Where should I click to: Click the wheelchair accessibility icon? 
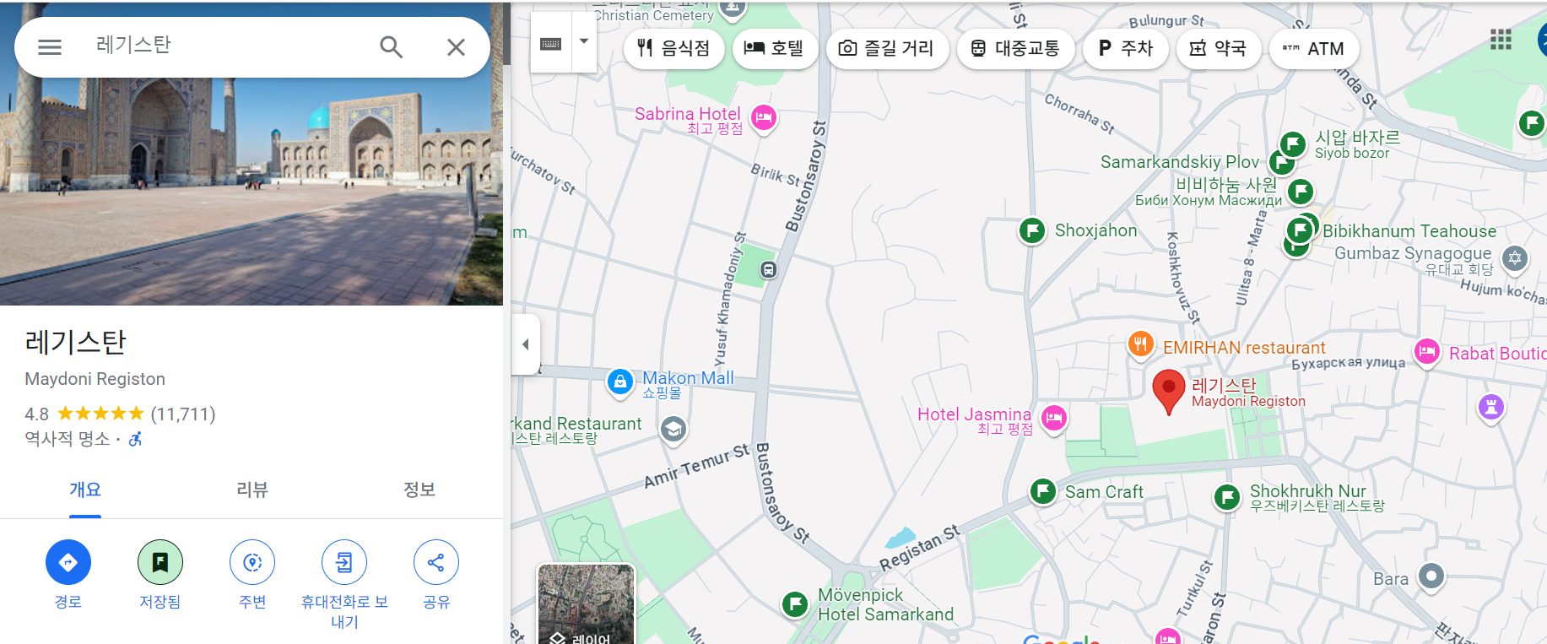tap(135, 439)
